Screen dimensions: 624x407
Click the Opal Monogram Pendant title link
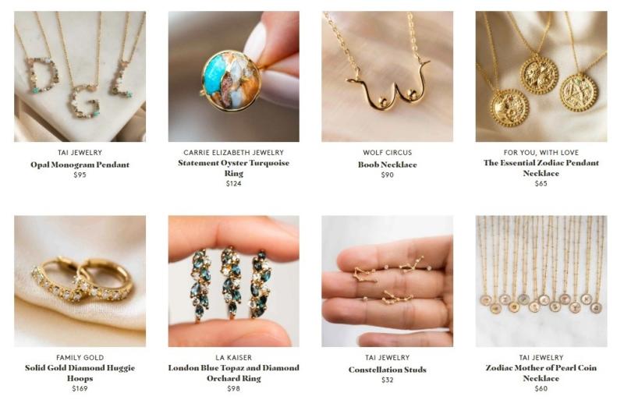pos(80,165)
